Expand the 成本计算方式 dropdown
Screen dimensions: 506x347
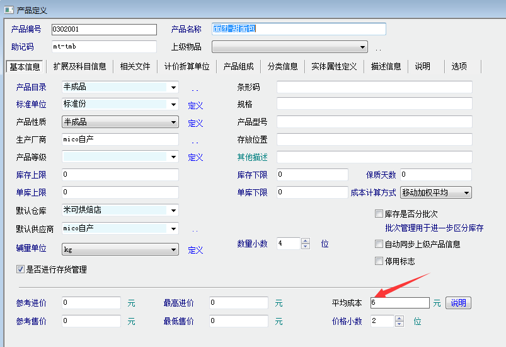click(466, 192)
